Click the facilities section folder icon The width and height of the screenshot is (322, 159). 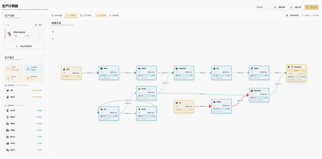click(6, 105)
